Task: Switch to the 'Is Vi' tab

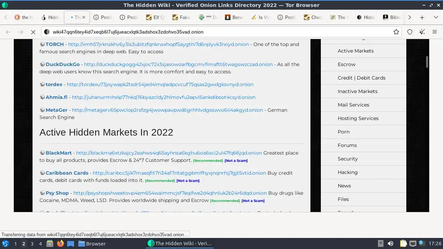Action: click(x=261, y=17)
